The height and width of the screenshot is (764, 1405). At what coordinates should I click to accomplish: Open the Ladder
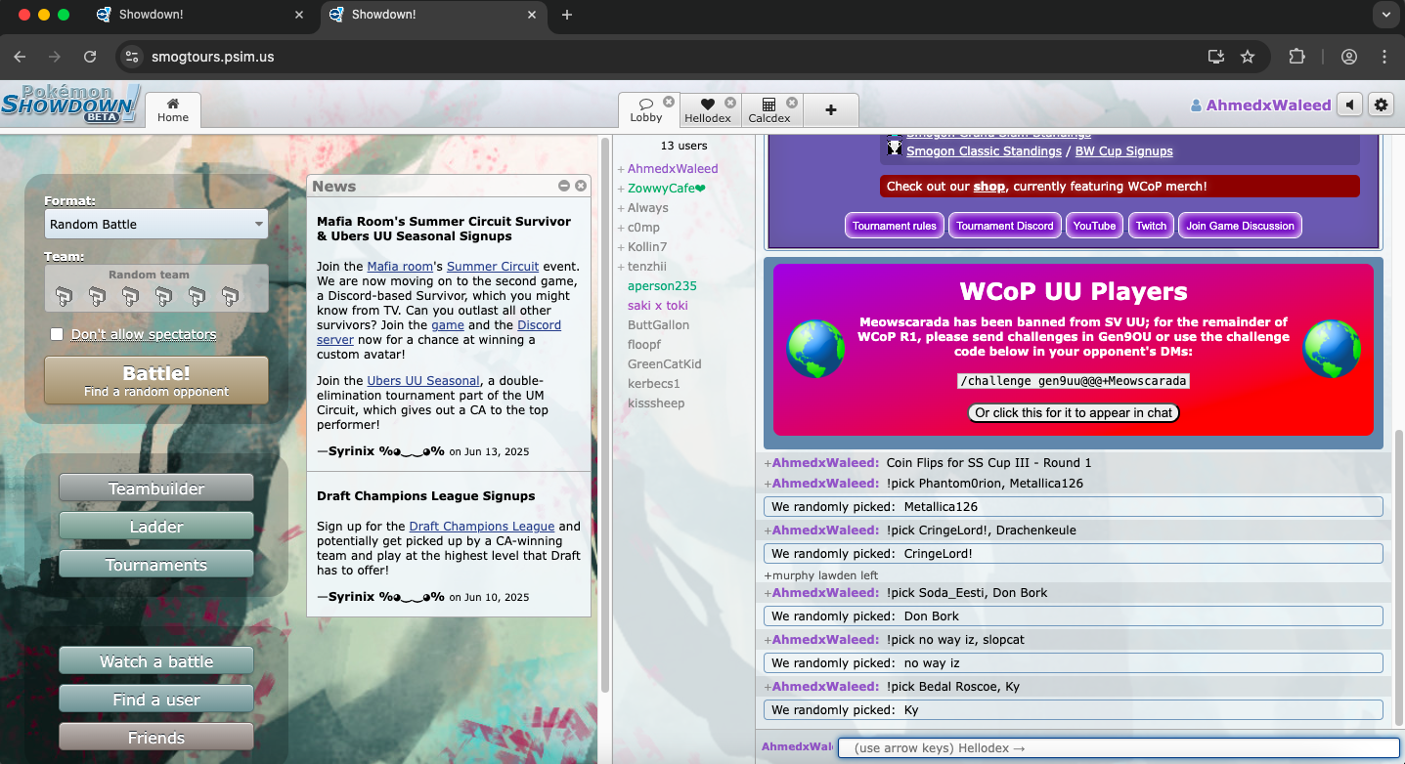point(156,527)
